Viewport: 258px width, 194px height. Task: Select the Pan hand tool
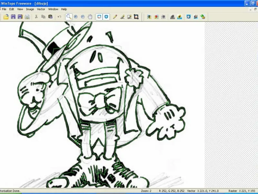[x=90, y=17]
